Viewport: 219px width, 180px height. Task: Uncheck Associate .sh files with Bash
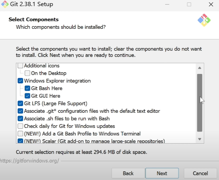tap(20, 118)
